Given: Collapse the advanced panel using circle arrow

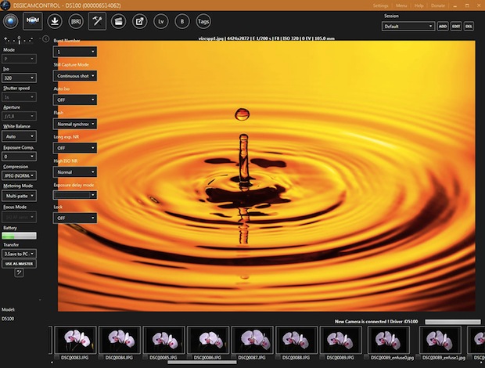Looking at the screenshot, I should (x=46, y=38).
